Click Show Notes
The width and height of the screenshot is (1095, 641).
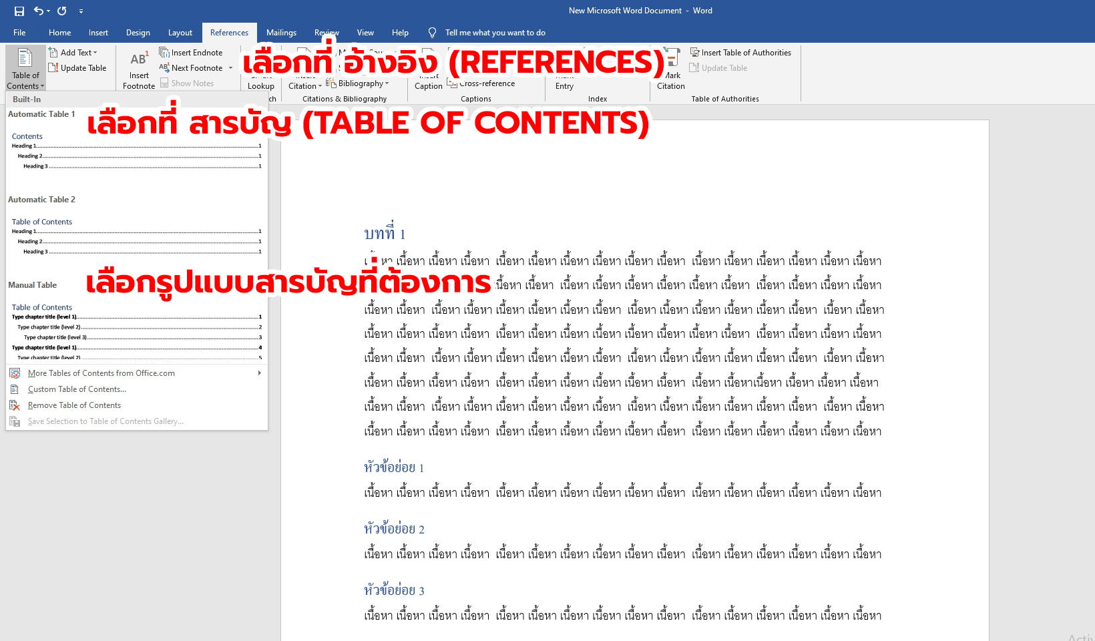[187, 83]
